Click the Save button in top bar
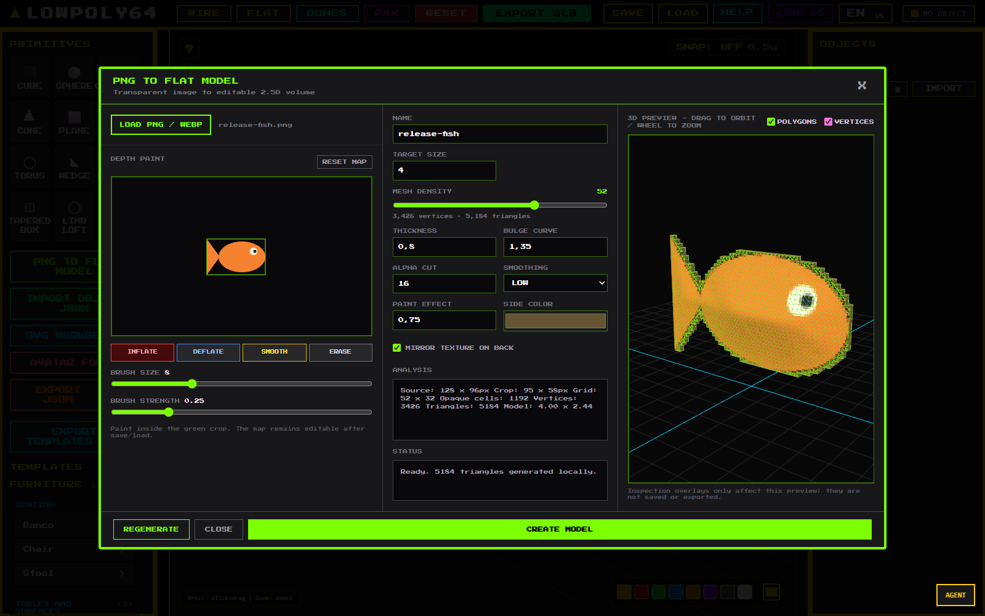 [628, 13]
